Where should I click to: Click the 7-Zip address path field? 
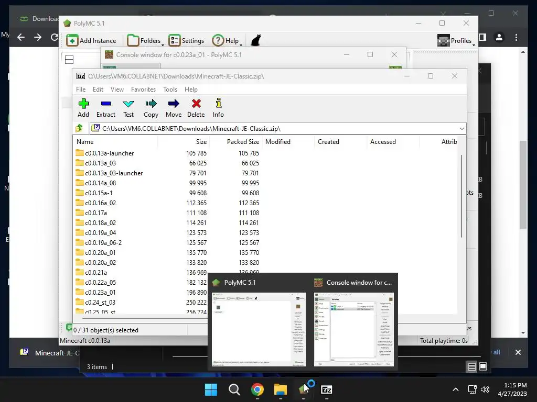pos(278,129)
